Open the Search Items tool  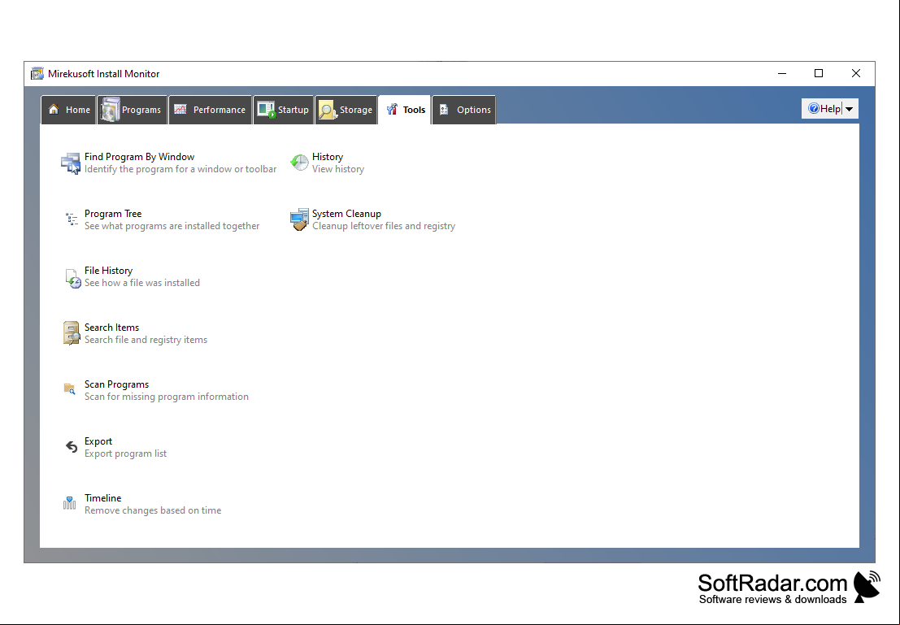click(112, 328)
